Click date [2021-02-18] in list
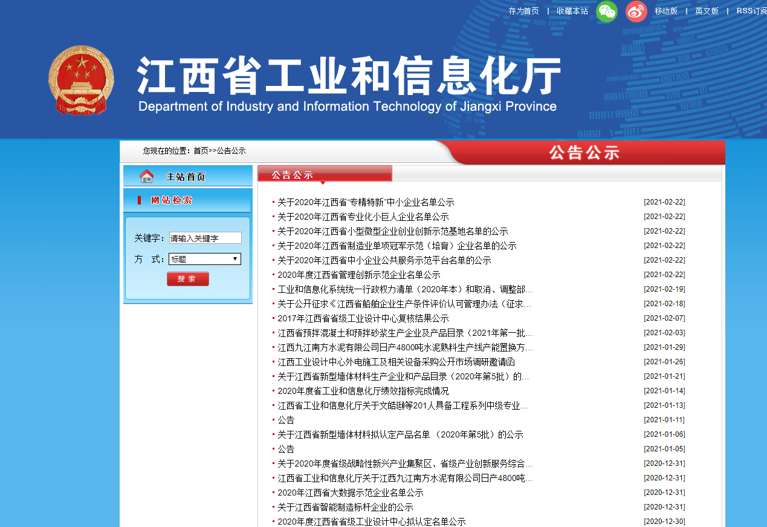The width and height of the screenshot is (767, 527). point(664,304)
